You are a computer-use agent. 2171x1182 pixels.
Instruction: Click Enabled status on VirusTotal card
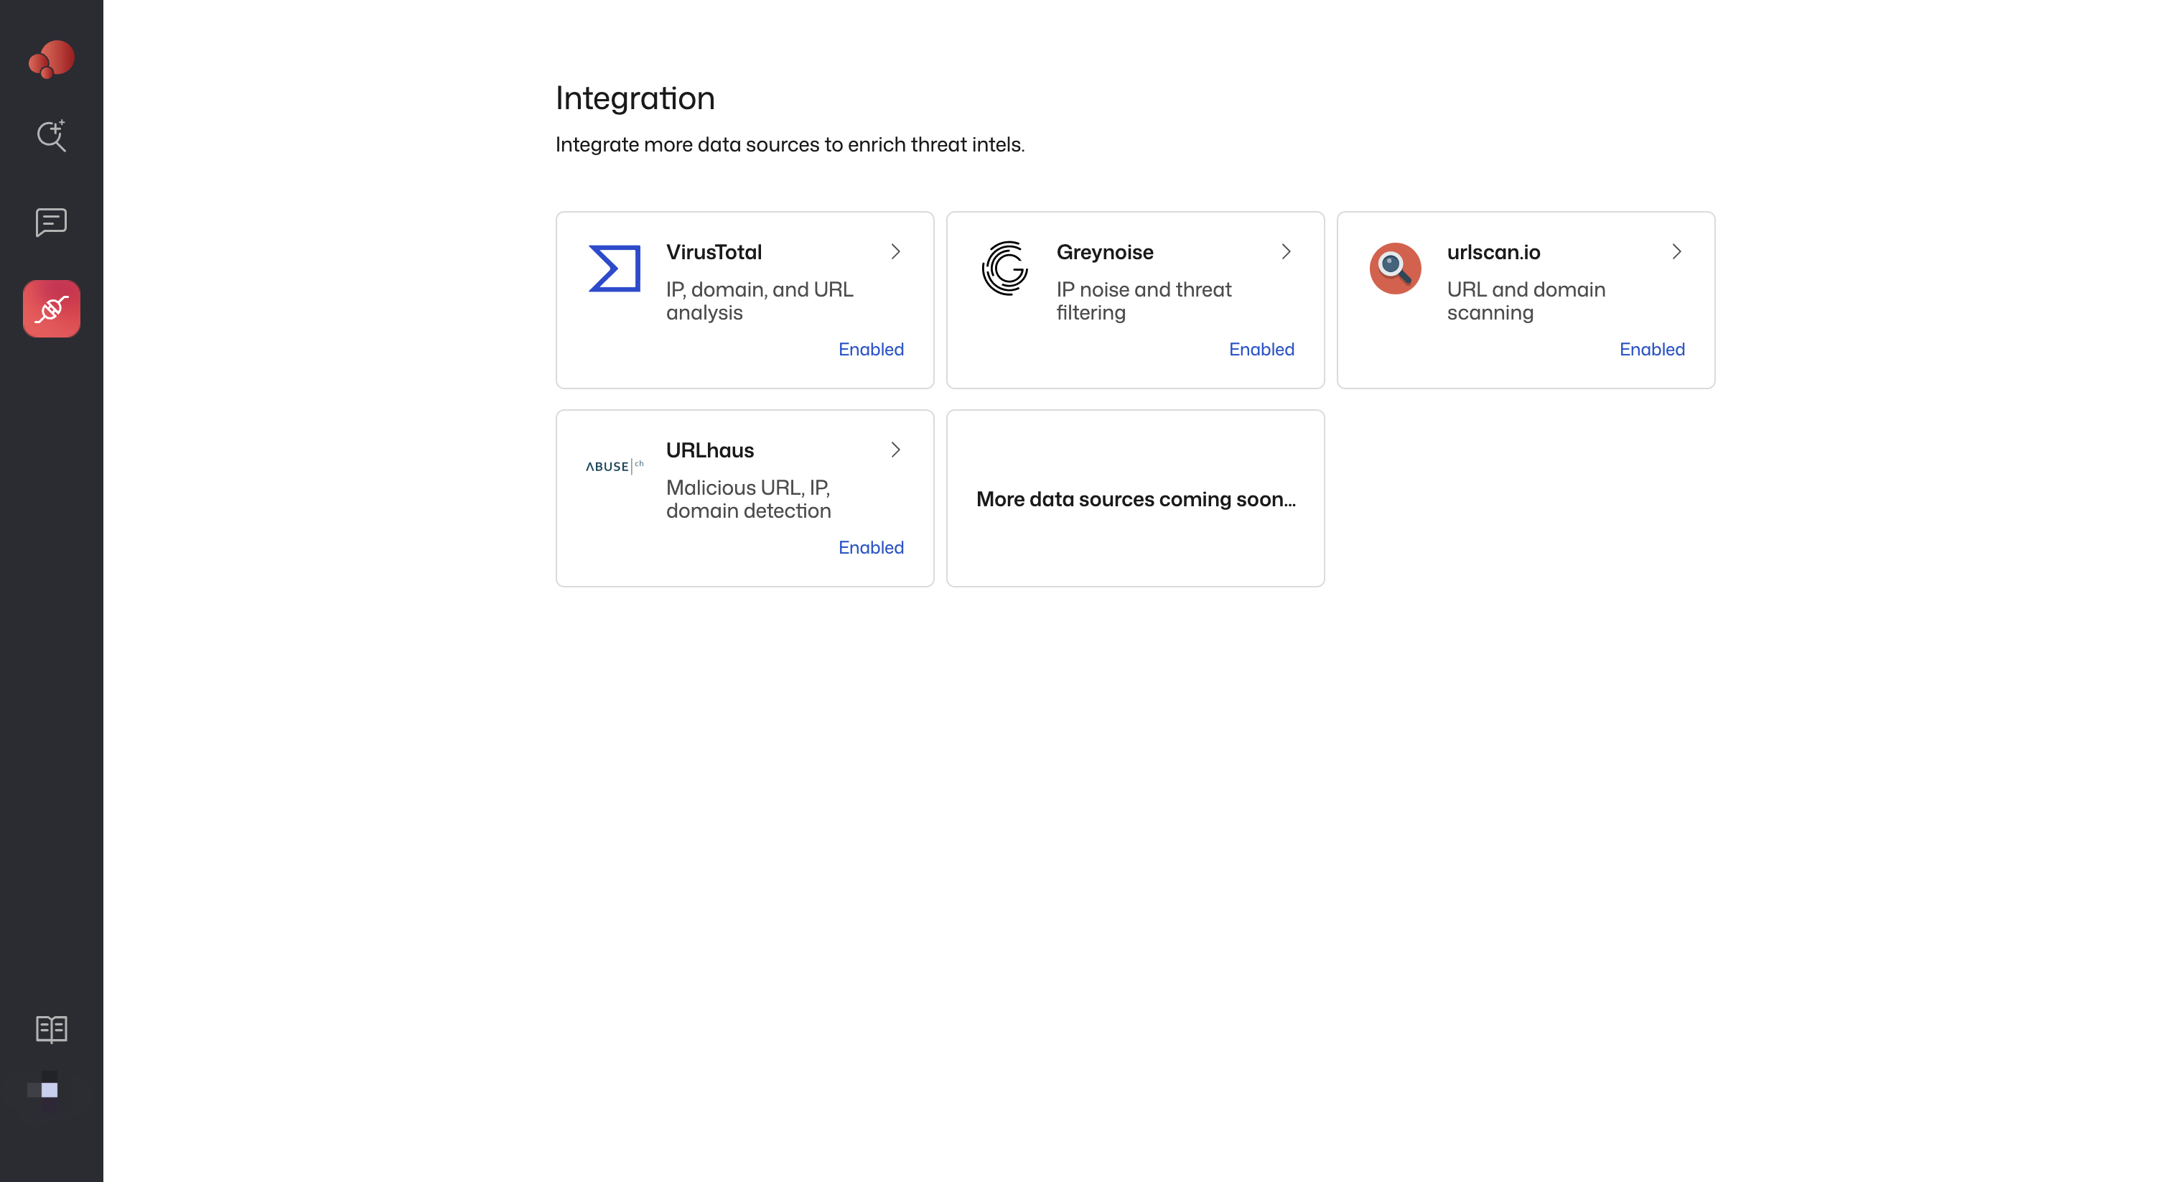[871, 349]
